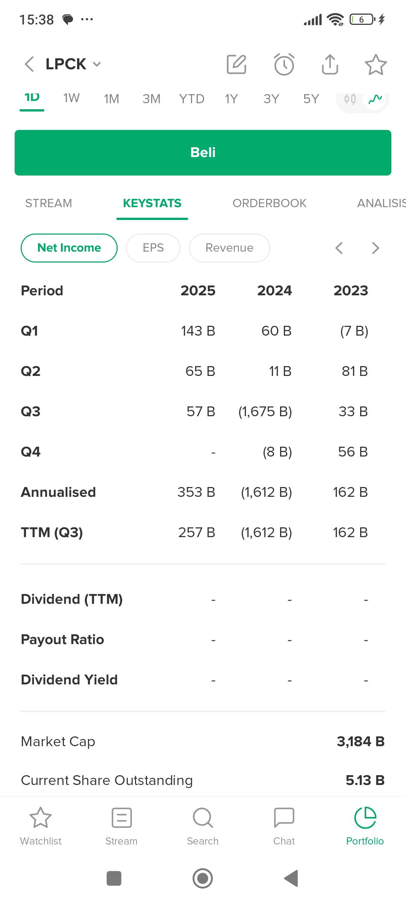Switch chart to candlestick mode
The height and width of the screenshot is (904, 406).
pos(350,99)
